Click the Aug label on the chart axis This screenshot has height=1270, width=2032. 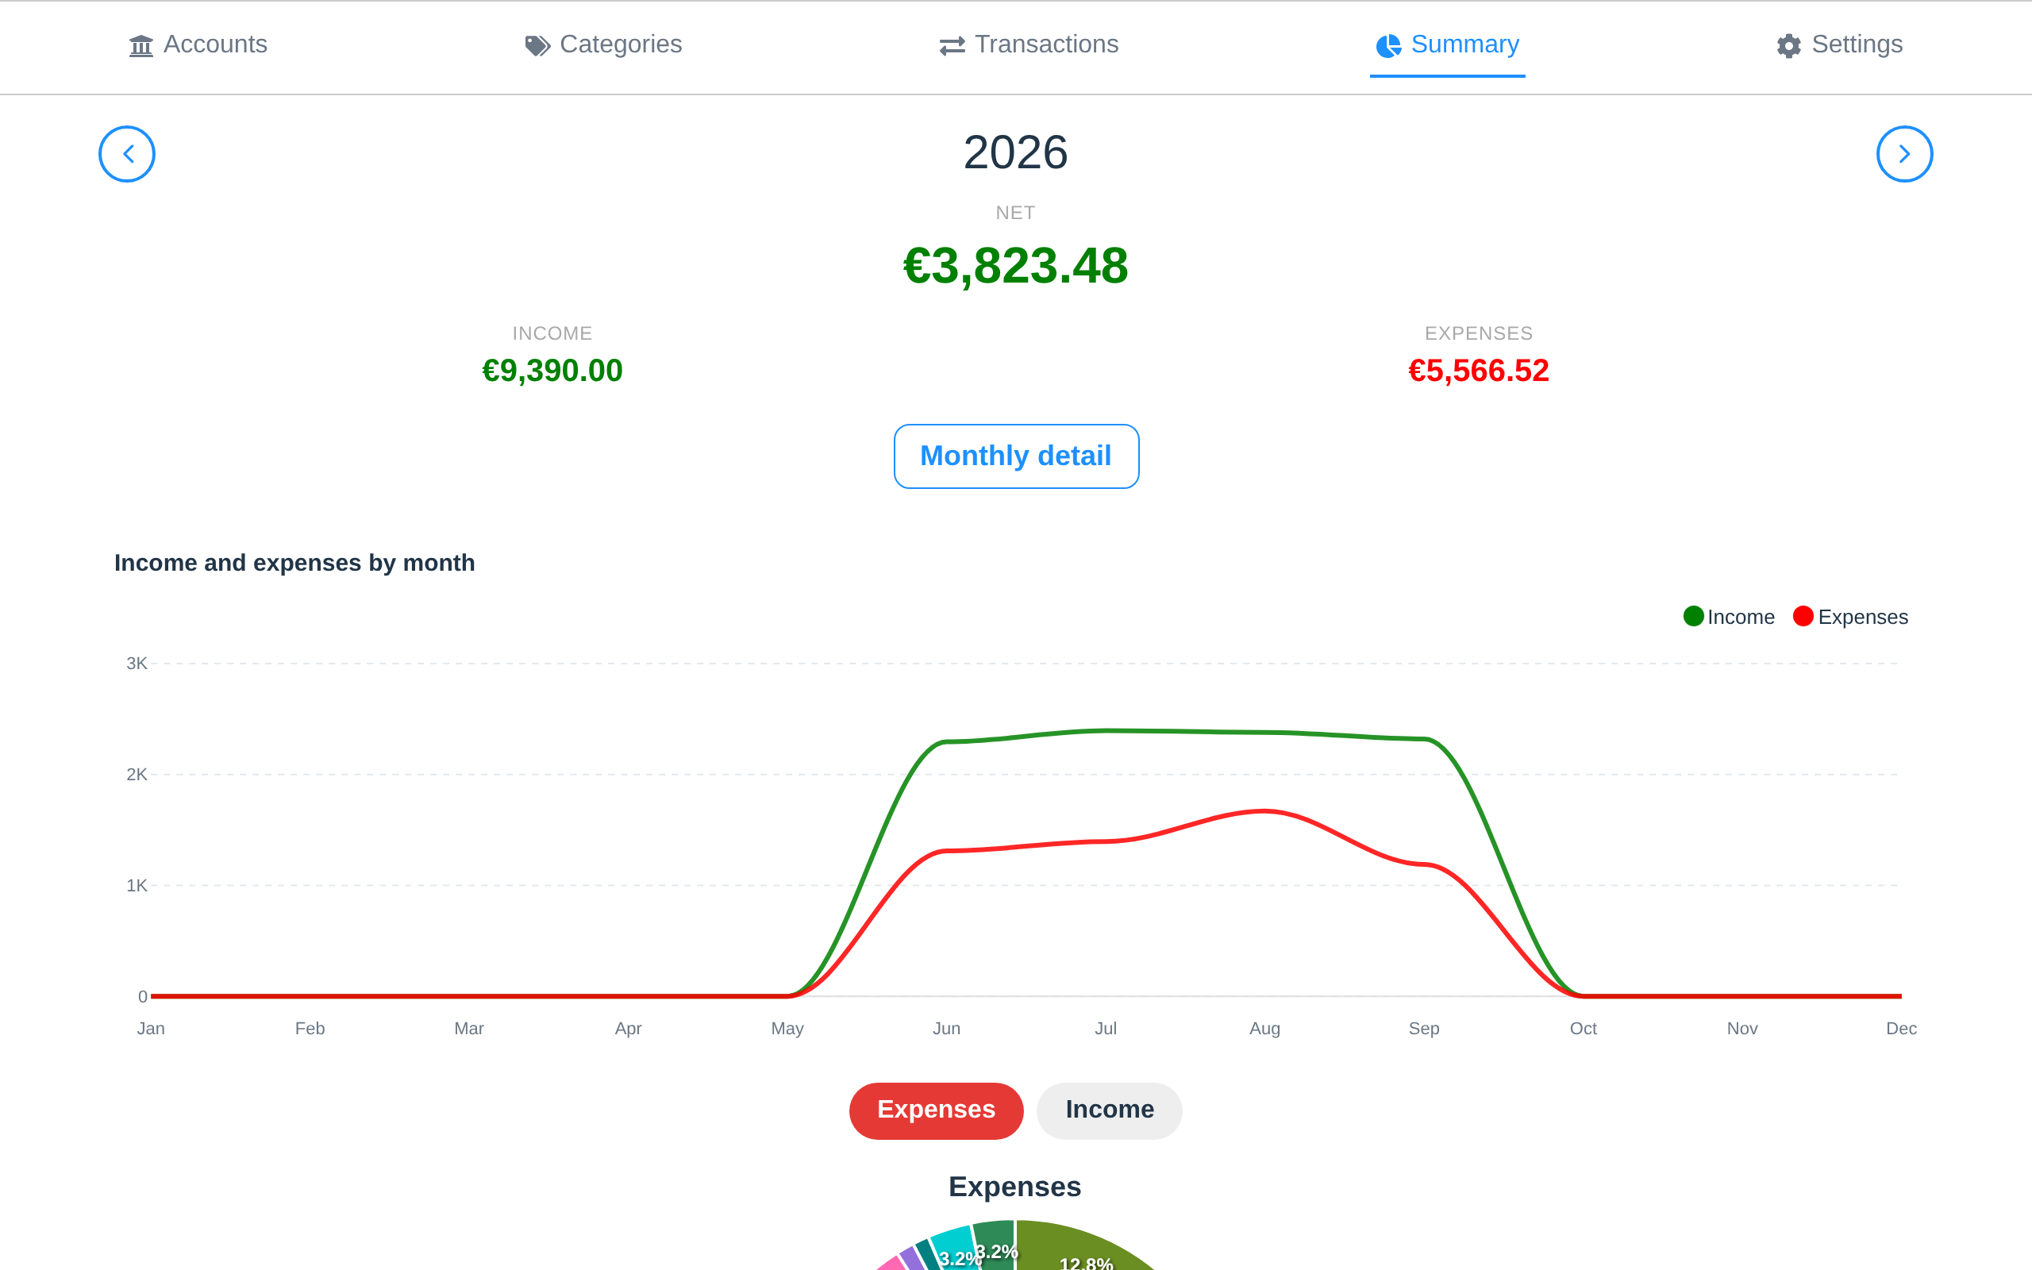coord(1264,1029)
